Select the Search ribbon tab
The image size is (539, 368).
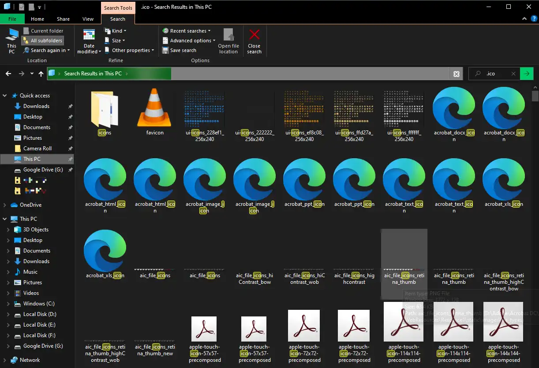click(118, 19)
